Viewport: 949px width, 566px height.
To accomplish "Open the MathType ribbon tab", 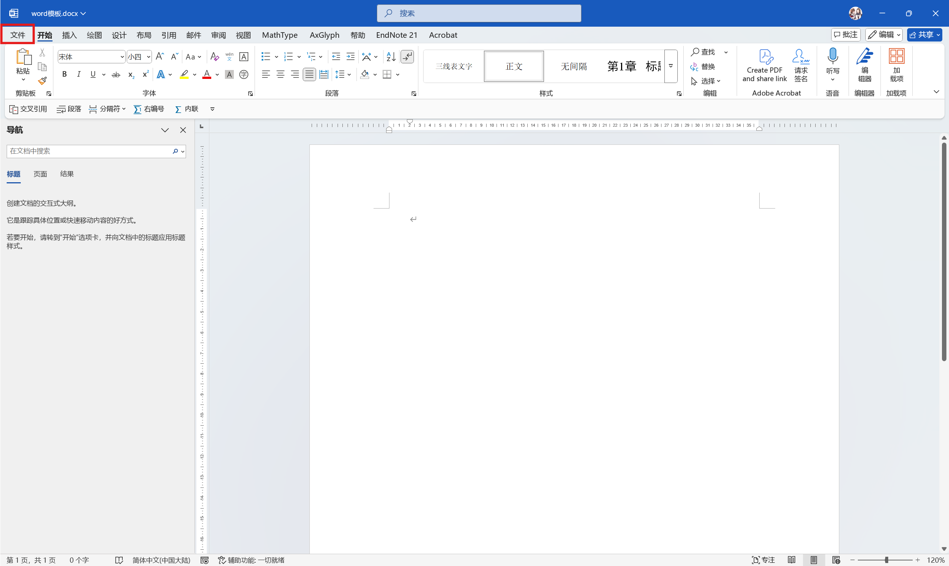I will pos(280,35).
